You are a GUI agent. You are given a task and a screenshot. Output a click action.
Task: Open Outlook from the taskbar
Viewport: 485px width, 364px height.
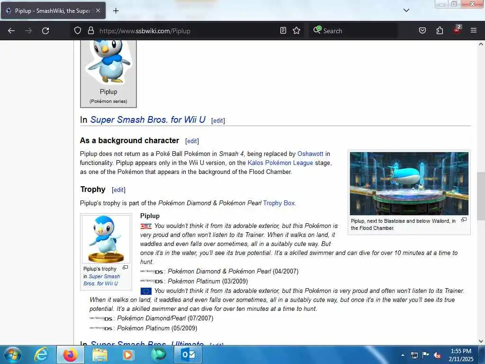click(189, 355)
